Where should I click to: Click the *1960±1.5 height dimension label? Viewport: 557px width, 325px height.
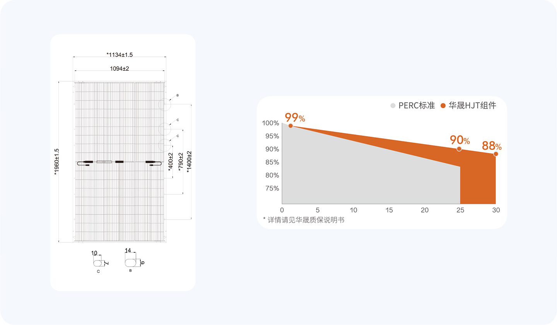[x=57, y=162]
